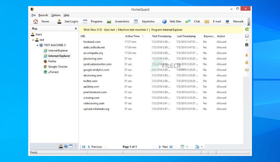Select the pbs.twimg.com row

[x=161, y=59]
